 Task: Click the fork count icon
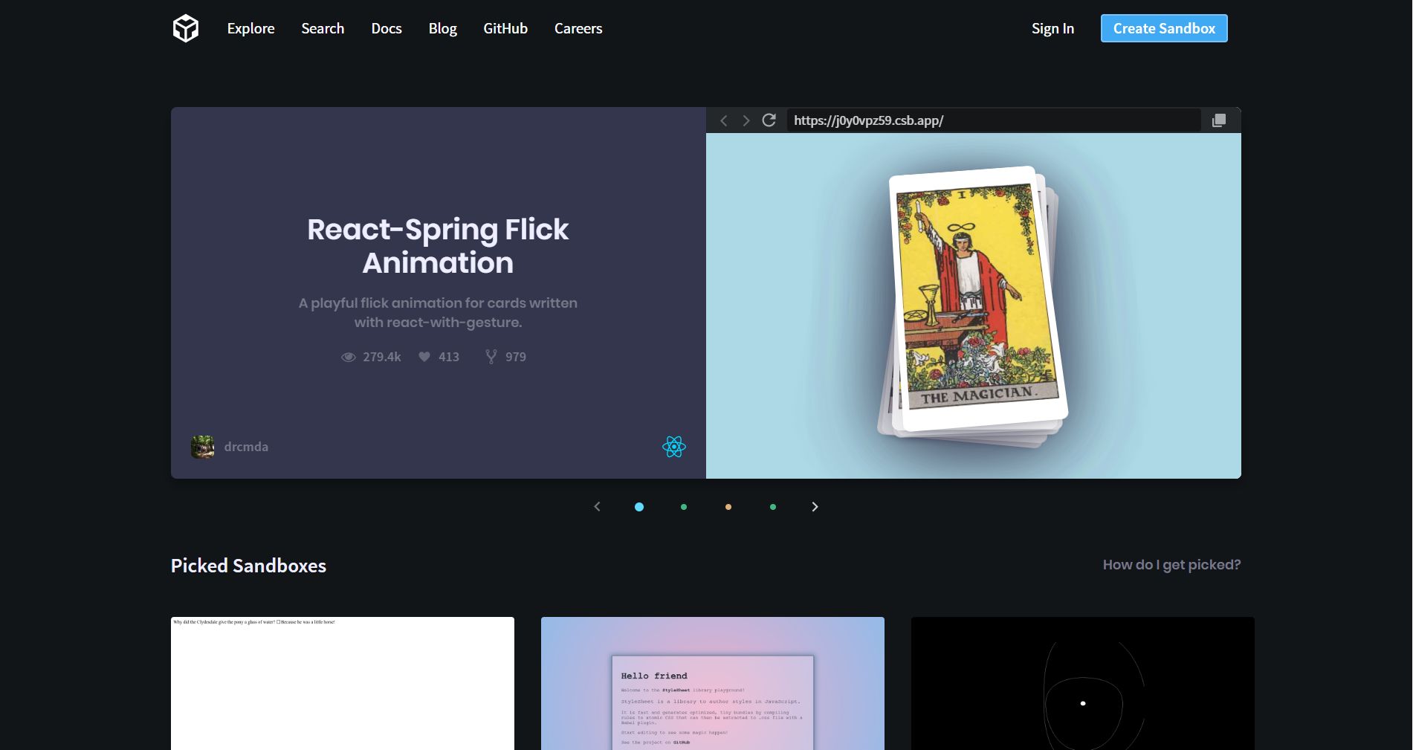(491, 357)
